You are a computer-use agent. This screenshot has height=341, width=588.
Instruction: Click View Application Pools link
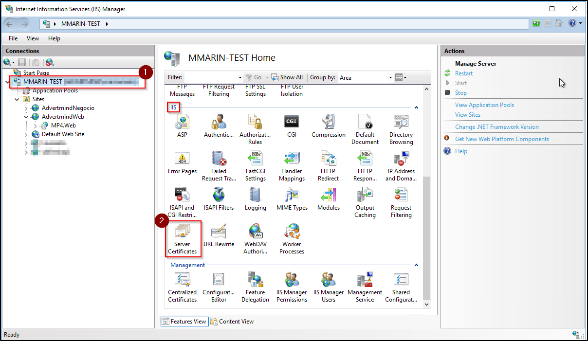pyautogui.click(x=484, y=105)
